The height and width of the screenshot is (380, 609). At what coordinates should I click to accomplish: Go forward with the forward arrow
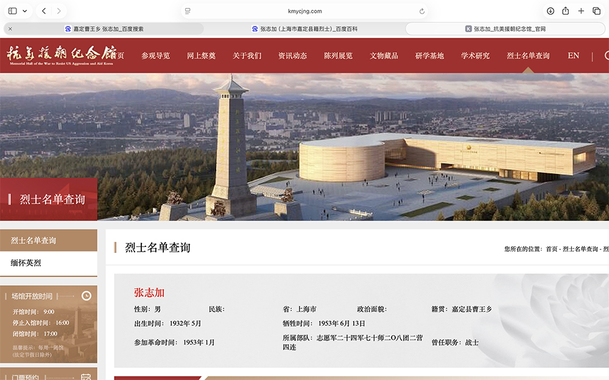pos(58,11)
